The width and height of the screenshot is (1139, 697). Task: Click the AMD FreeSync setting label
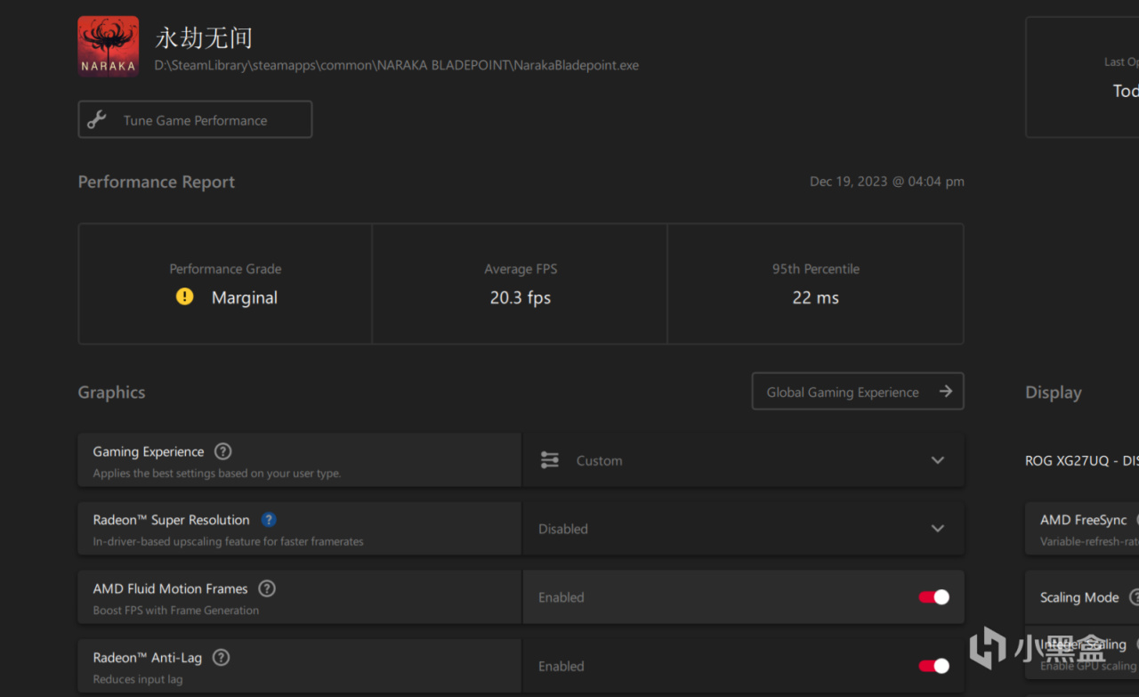1084,520
